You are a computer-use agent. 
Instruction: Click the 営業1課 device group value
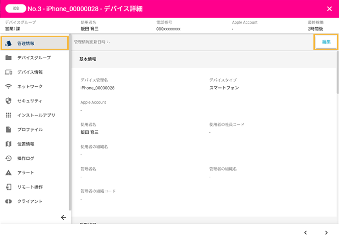click(13, 29)
